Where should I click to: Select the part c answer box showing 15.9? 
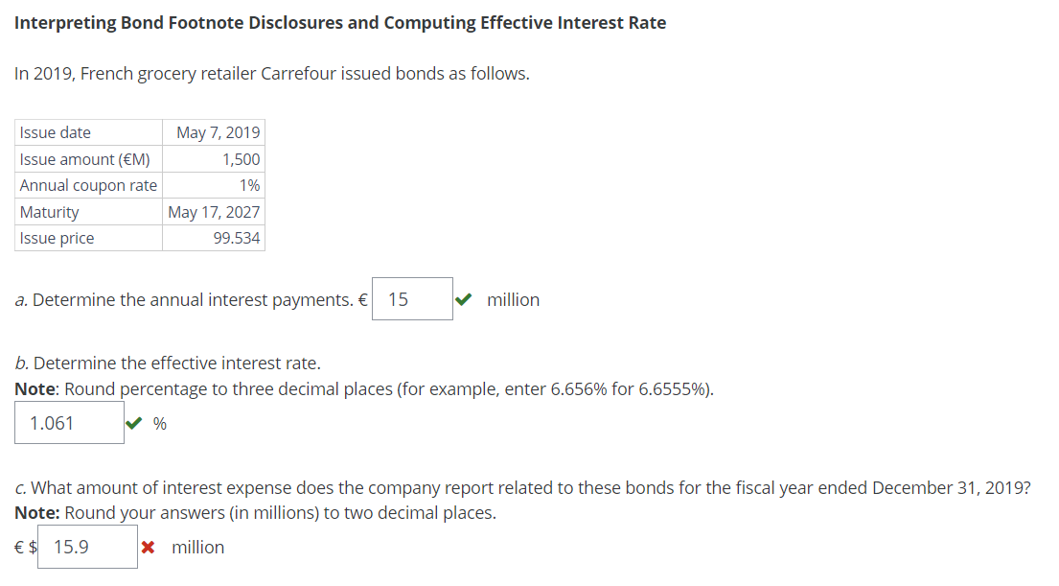point(87,546)
